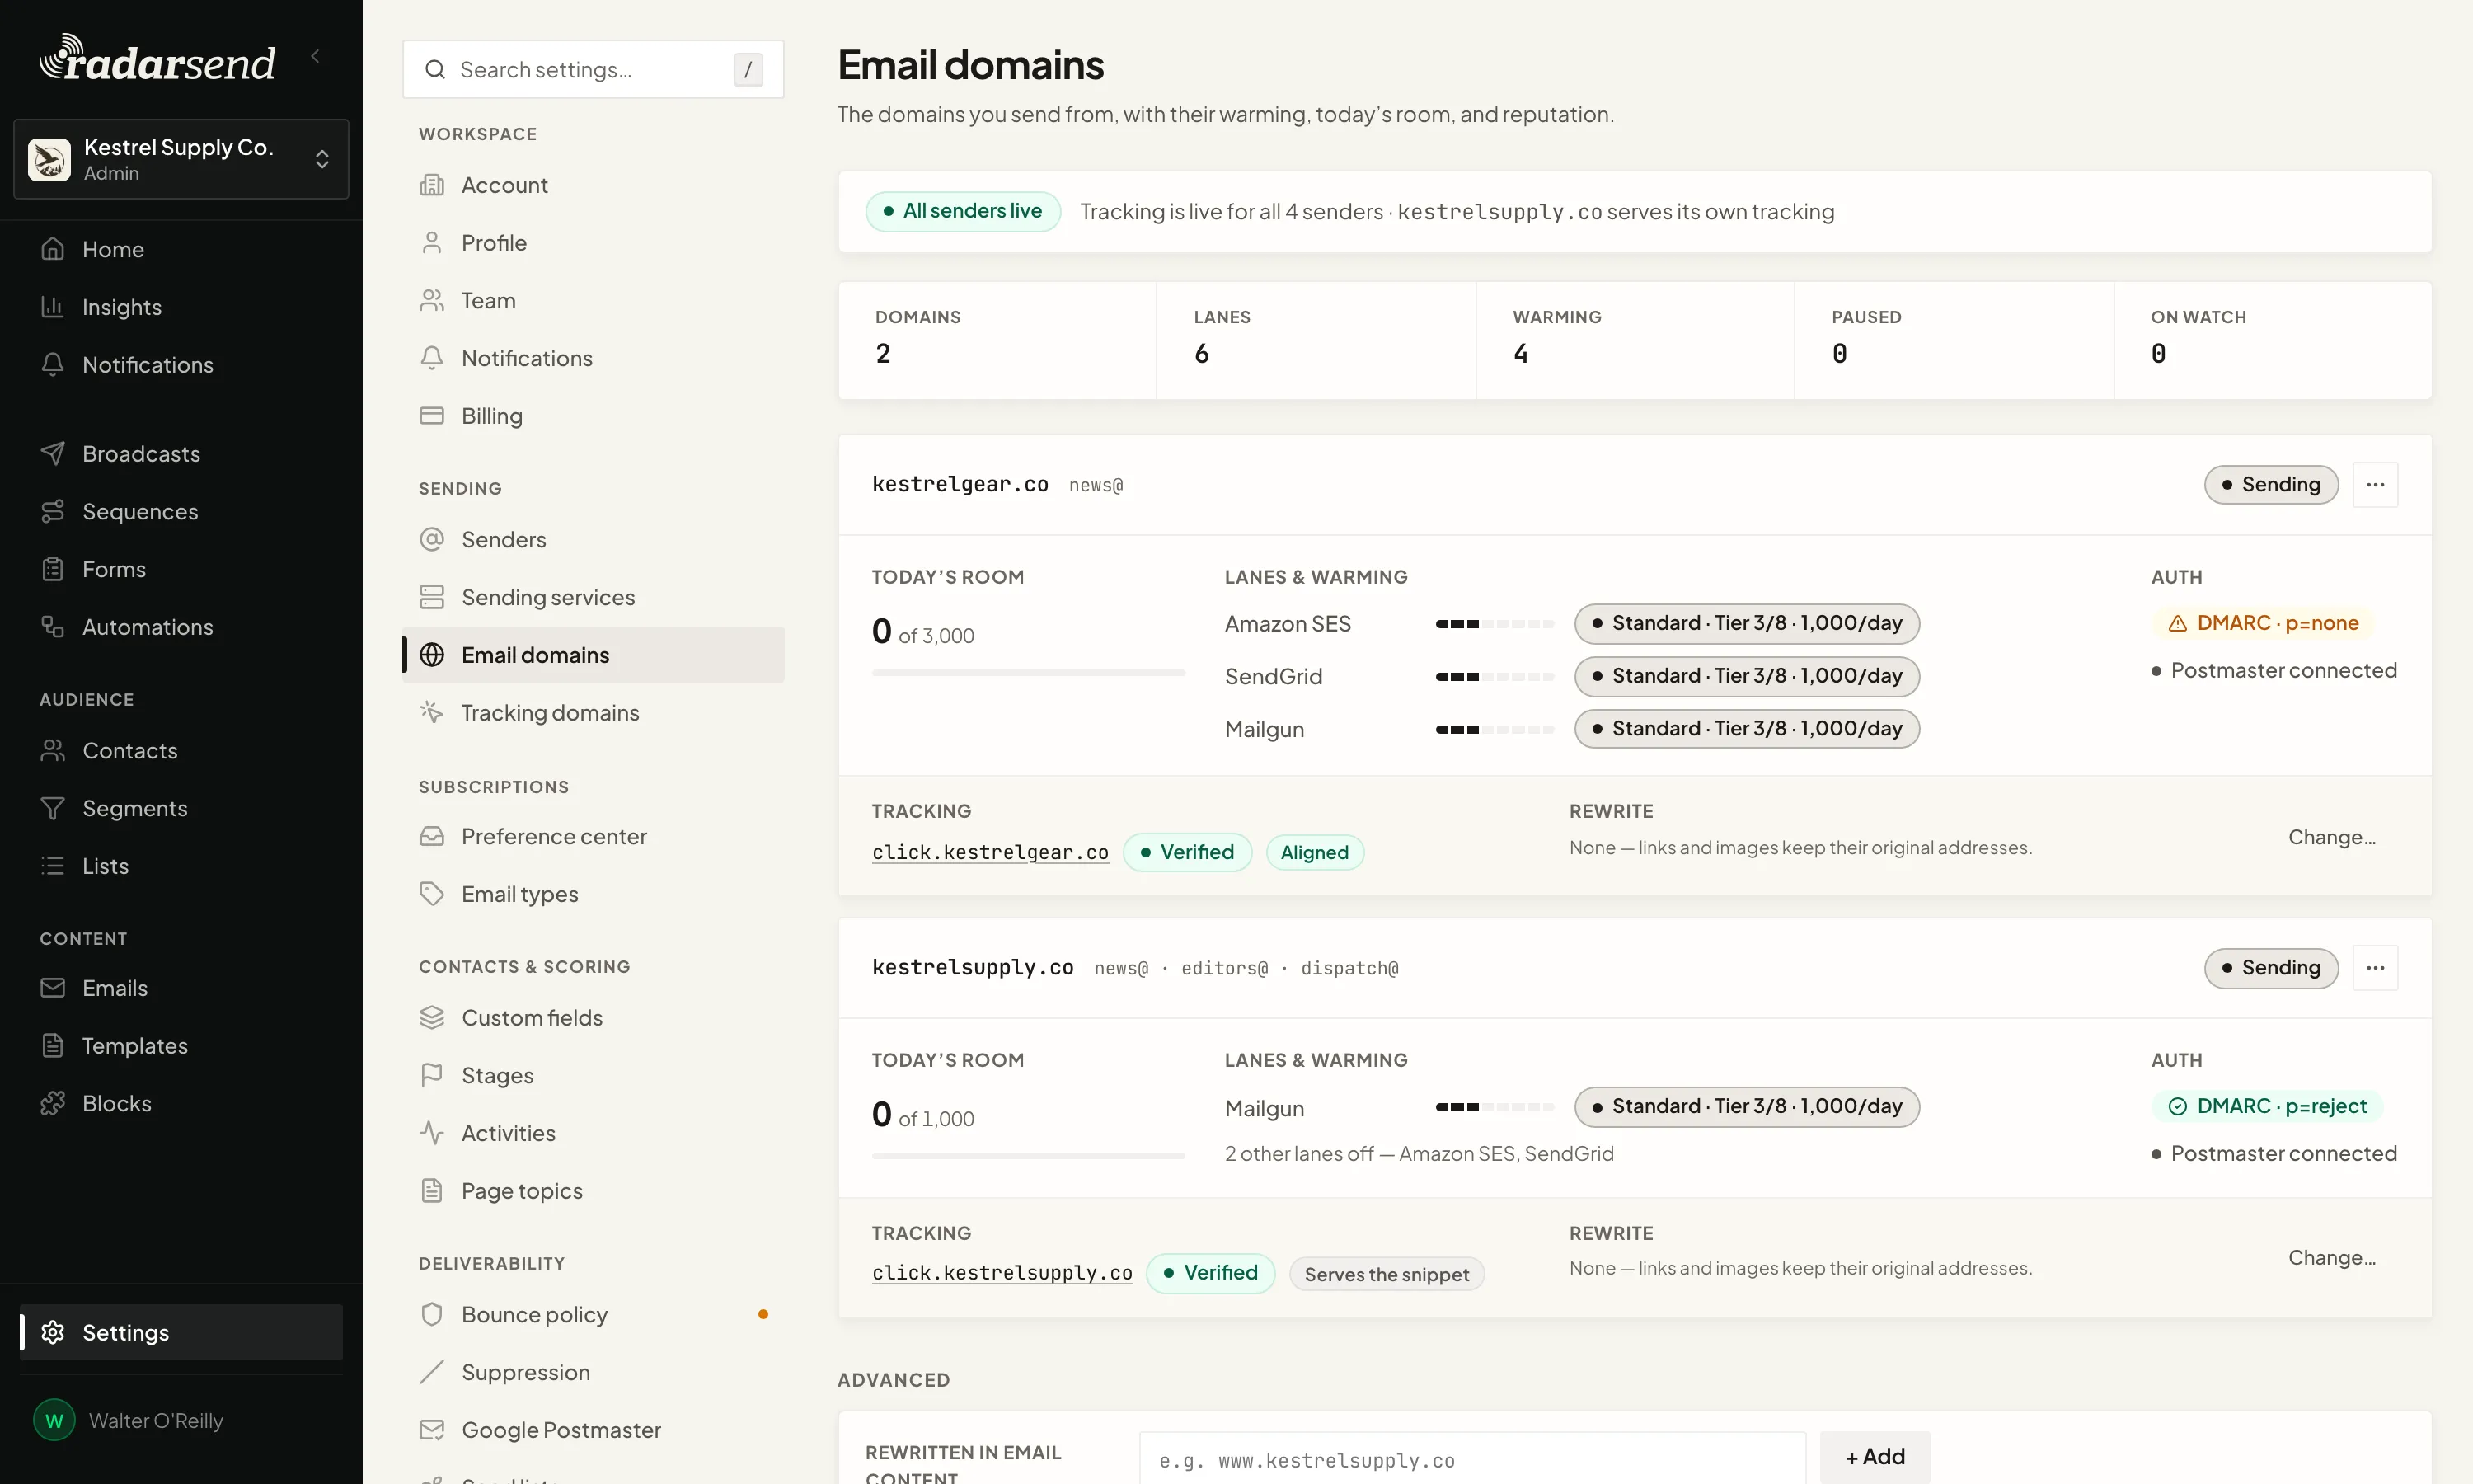Open SendGrid Standard tier pill
Image resolution: width=2473 pixels, height=1484 pixels.
[x=1746, y=677]
